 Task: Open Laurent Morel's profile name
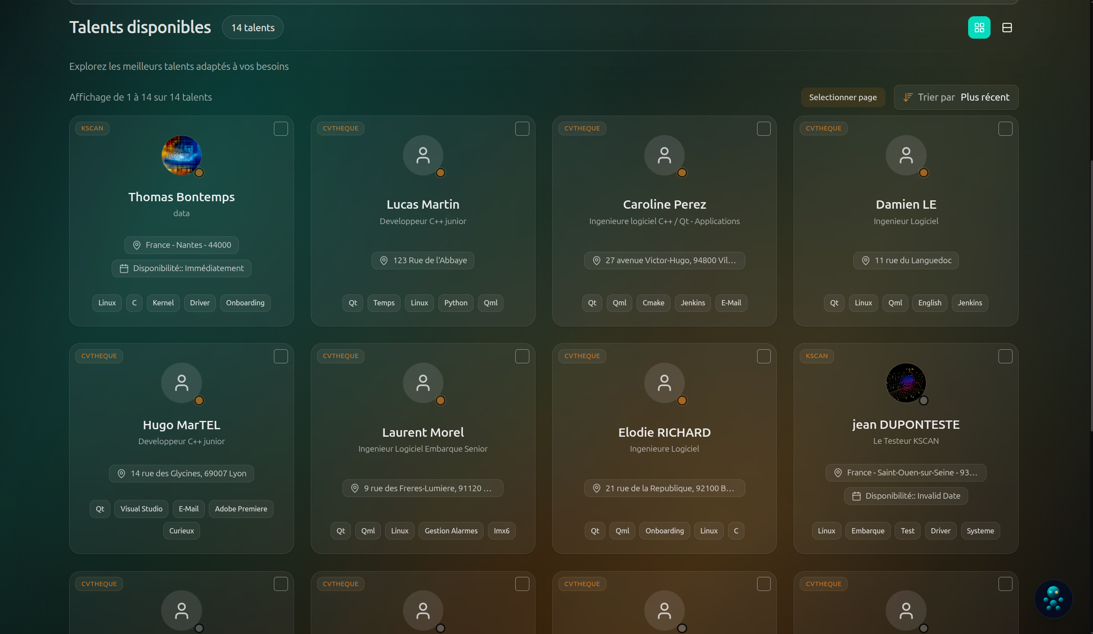pos(423,432)
